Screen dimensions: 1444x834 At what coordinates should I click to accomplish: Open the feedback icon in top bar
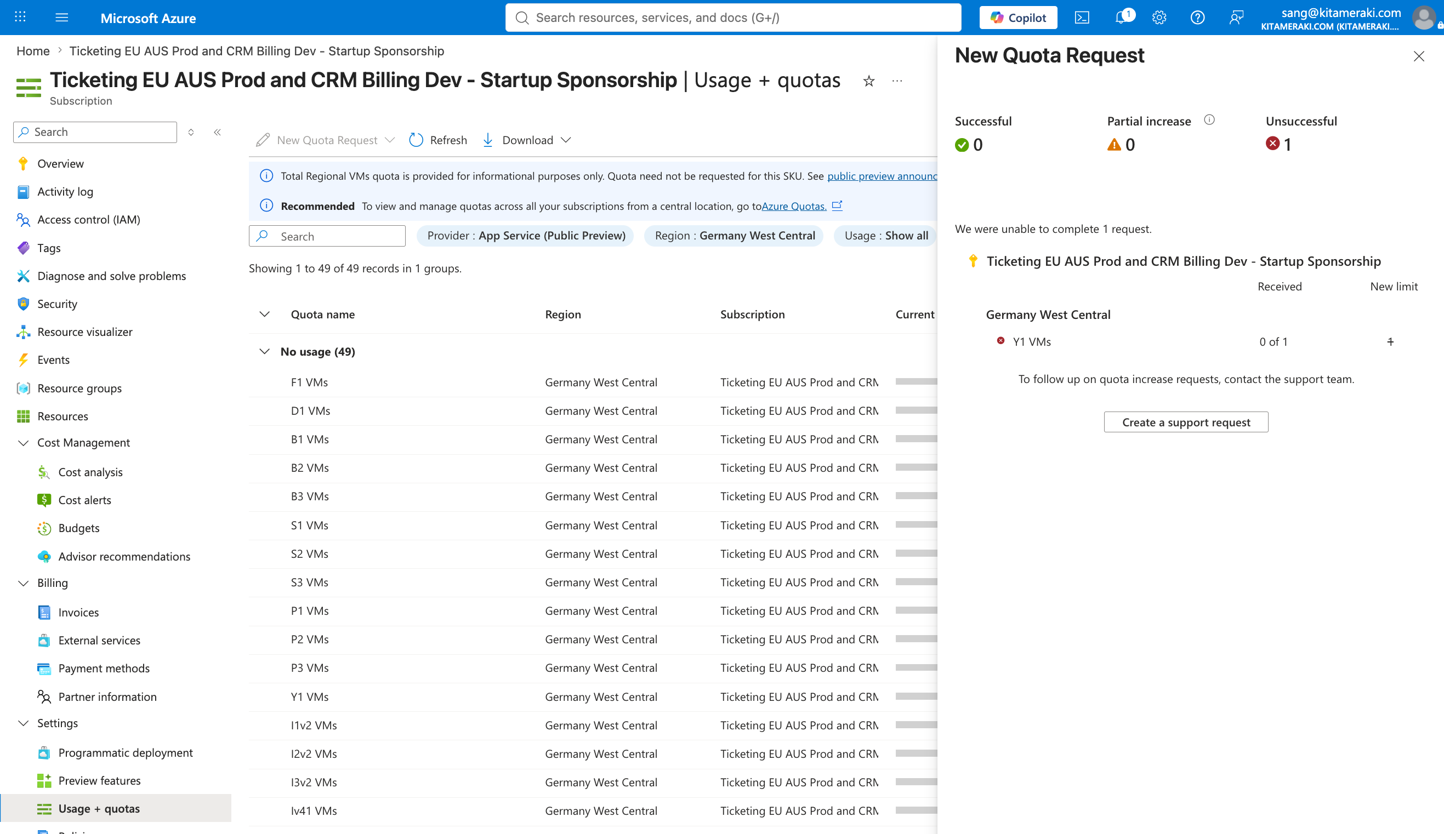[x=1236, y=17]
